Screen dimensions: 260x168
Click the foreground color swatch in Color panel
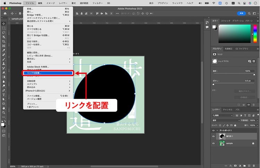click(214, 27)
